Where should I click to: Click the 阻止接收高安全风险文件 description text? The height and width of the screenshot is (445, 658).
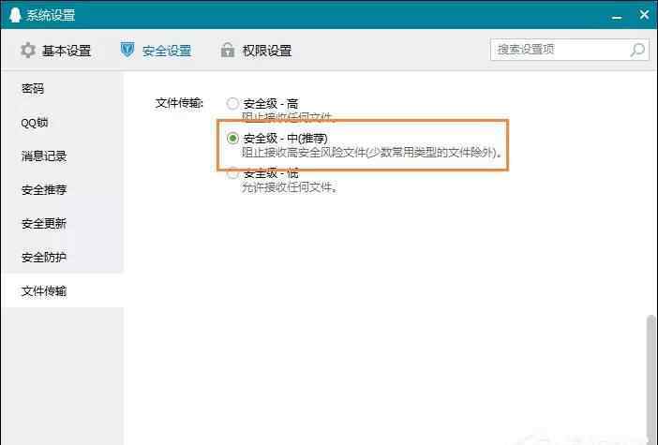tap(371, 153)
